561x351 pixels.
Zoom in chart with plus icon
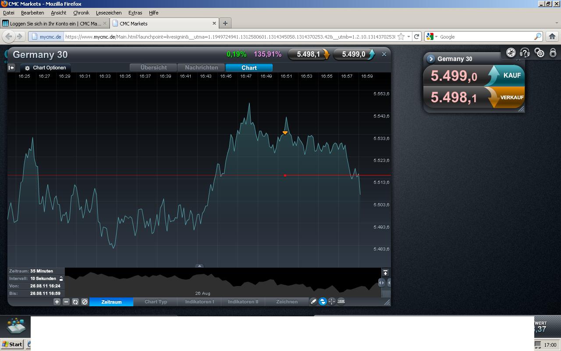(x=57, y=301)
